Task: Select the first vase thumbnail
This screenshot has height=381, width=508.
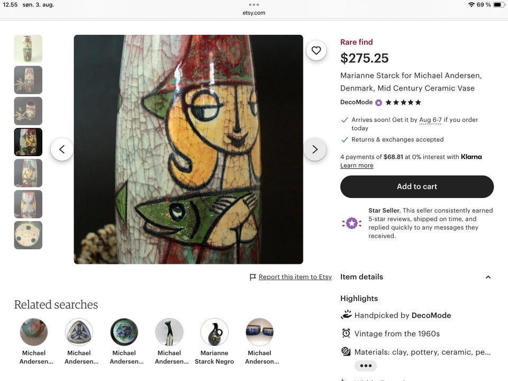Action: [x=28, y=49]
